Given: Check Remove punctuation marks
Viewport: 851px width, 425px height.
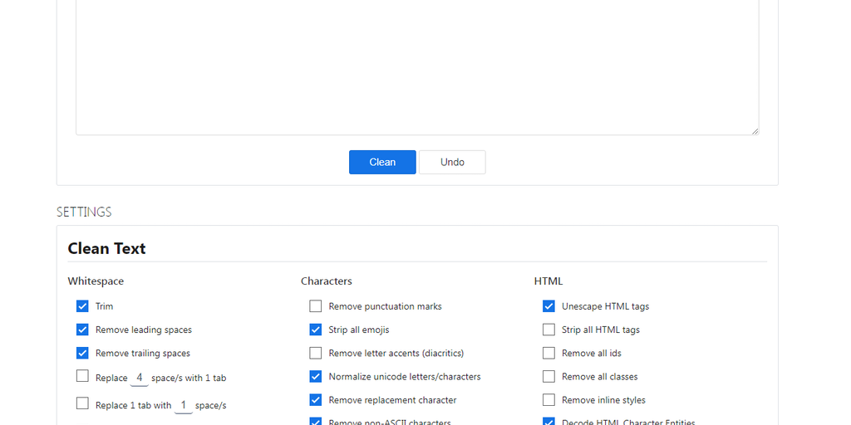Looking at the screenshot, I should 316,306.
